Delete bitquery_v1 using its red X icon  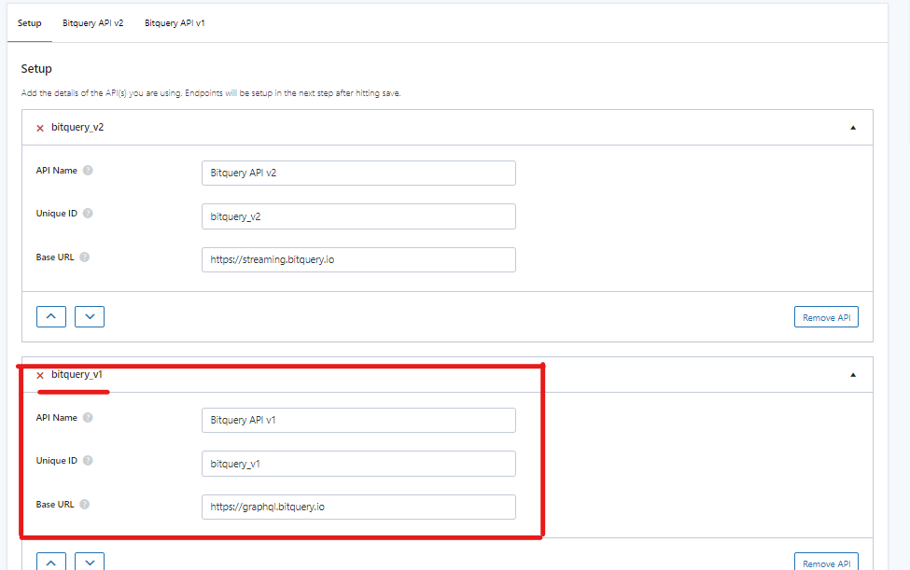click(x=40, y=376)
